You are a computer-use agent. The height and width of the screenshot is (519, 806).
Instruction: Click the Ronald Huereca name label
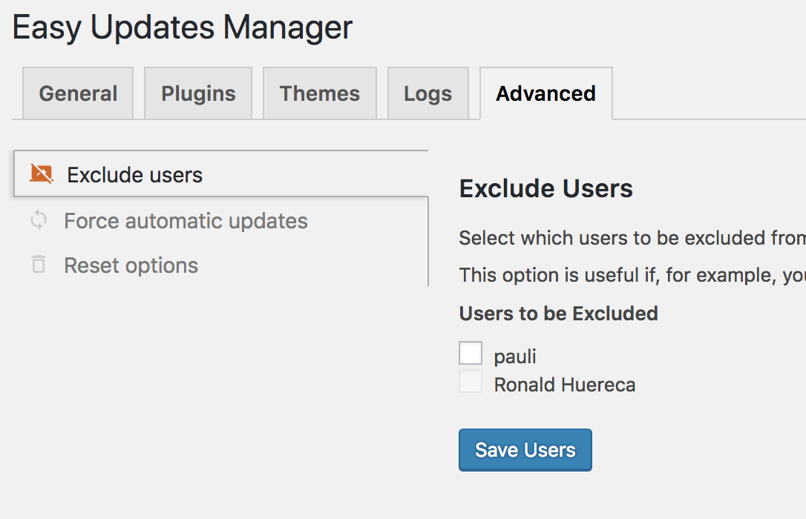[x=565, y=385]
